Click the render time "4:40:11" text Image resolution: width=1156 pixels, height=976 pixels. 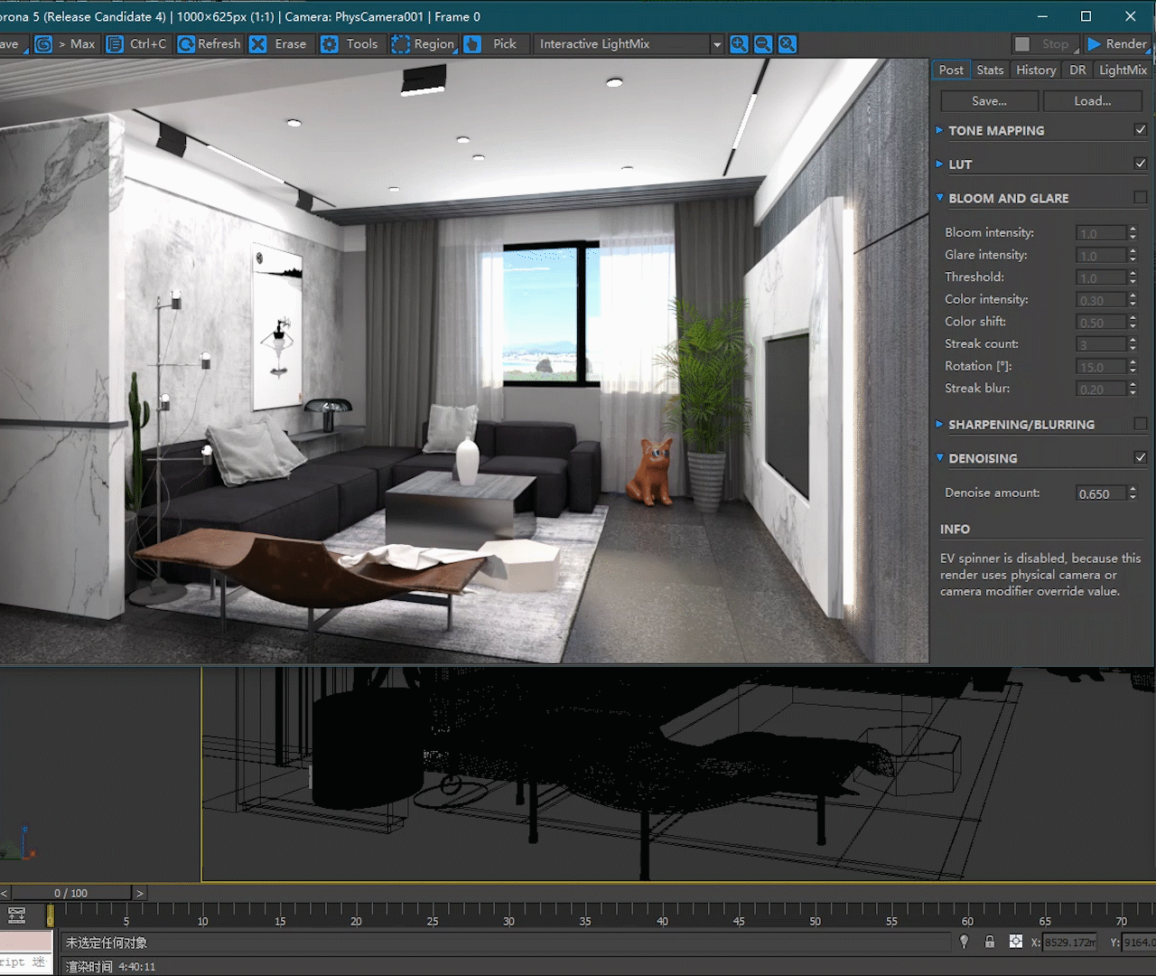pos(136,967)
